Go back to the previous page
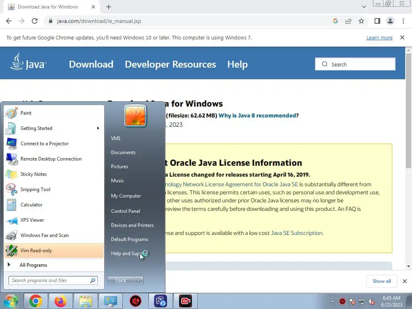 [9, 21]
